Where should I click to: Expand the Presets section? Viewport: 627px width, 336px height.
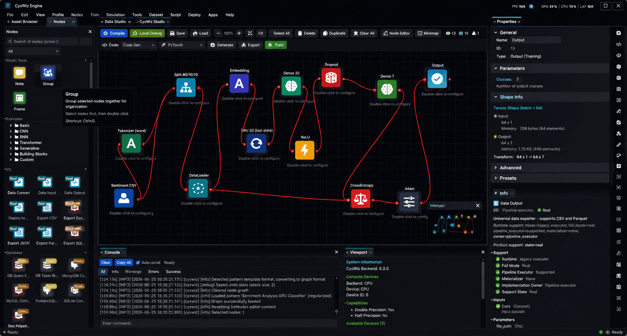549,178
